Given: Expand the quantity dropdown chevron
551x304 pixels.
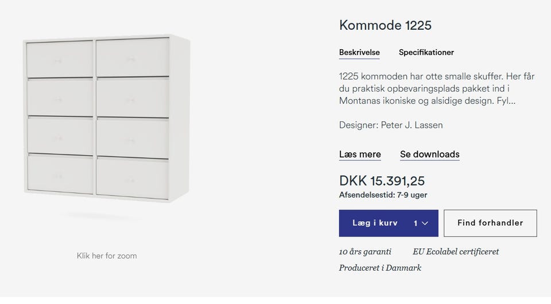Looking at the screenshot, I should click(425, 223).
